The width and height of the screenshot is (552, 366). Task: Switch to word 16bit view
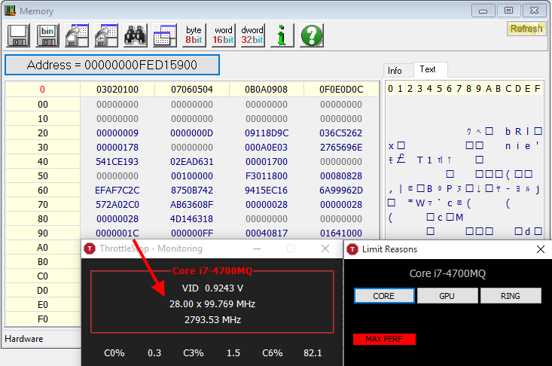point(223,35)
